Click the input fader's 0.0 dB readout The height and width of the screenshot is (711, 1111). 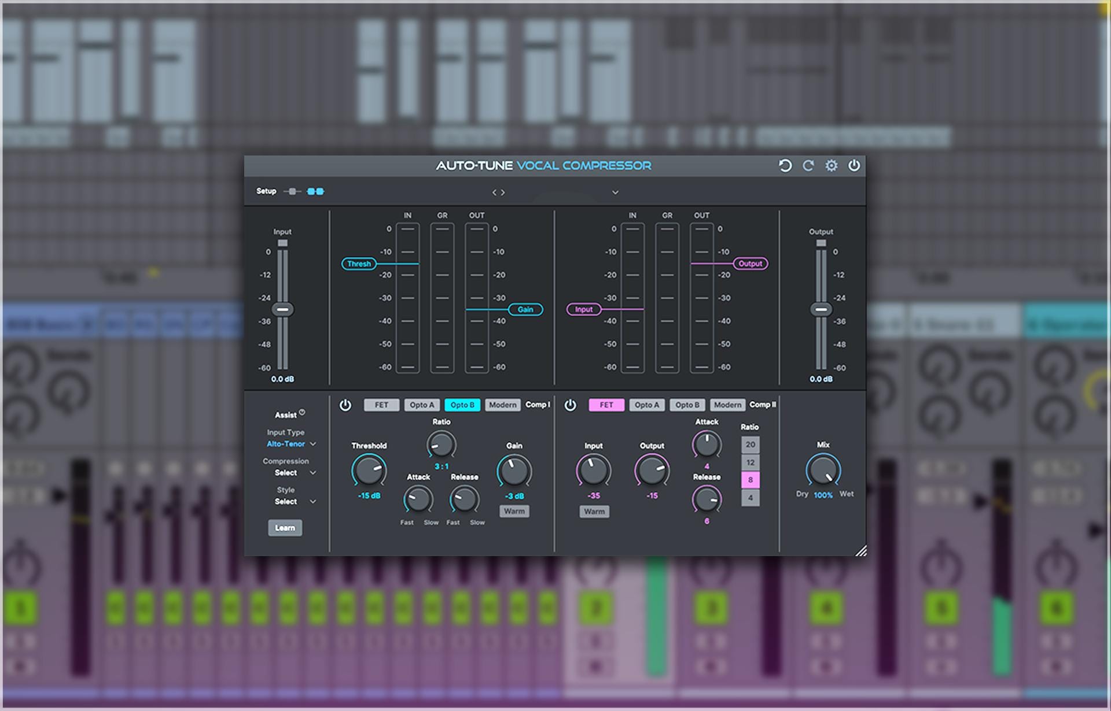tap(282, 379)
